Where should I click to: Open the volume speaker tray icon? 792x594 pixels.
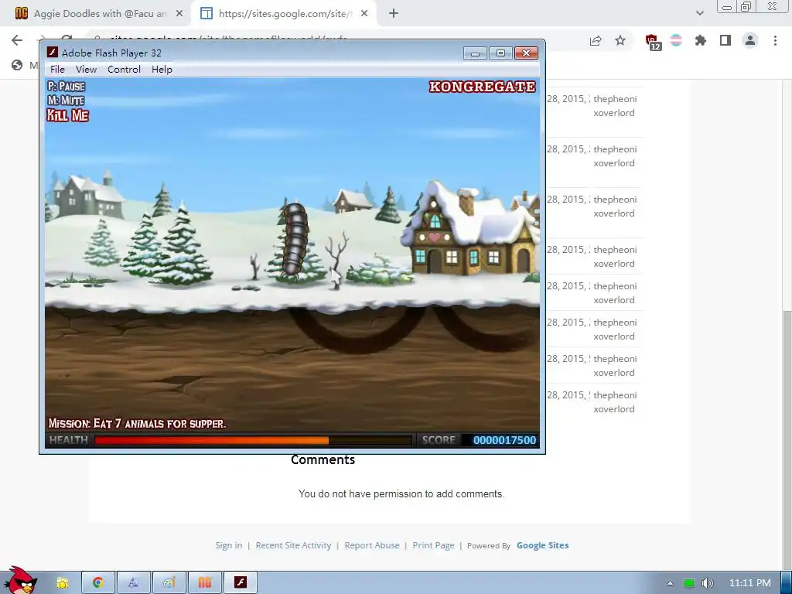(x=708, y=583)
